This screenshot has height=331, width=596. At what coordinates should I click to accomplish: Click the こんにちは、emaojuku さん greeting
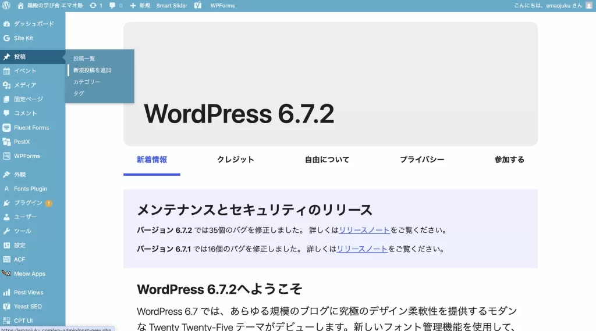tap(548, 5)
